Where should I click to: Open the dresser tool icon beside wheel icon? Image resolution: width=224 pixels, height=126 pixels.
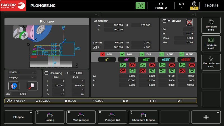(32, 86)
